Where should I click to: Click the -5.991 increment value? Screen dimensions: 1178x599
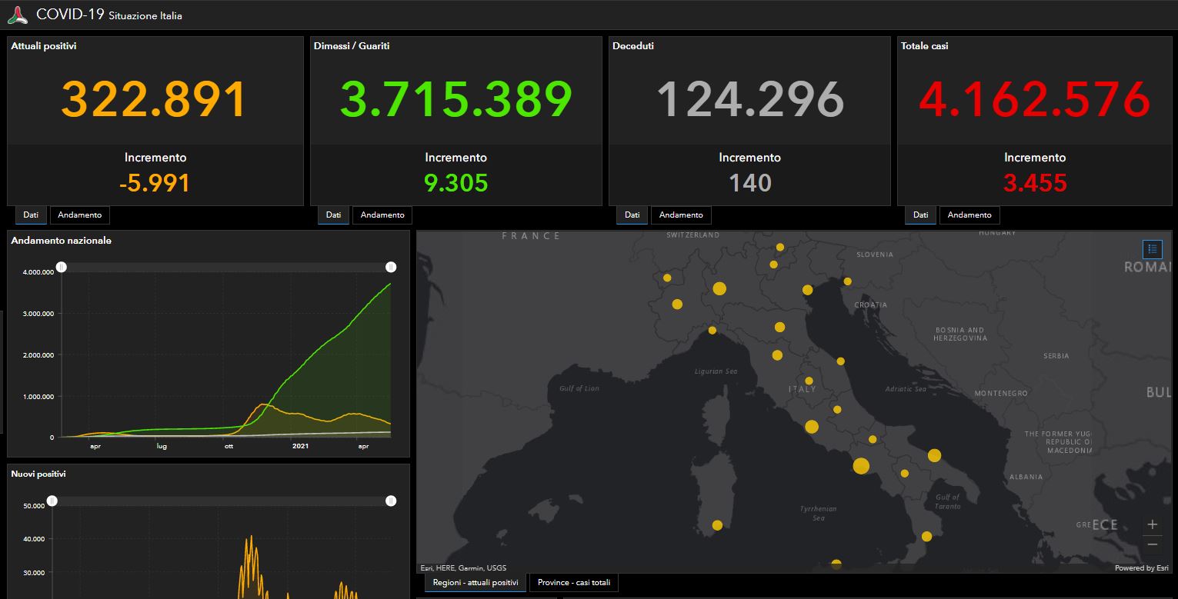click(155, 183)
